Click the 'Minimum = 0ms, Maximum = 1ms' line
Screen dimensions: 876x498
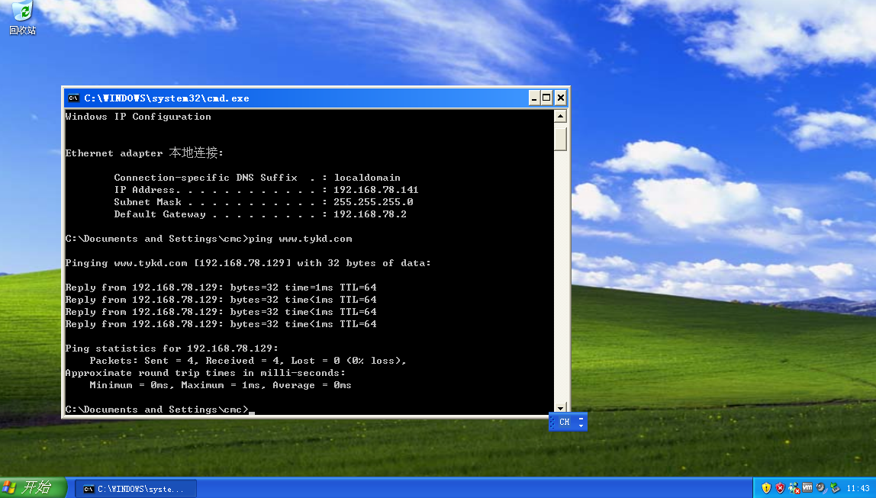pyautogui.click(x=220, y=385)
